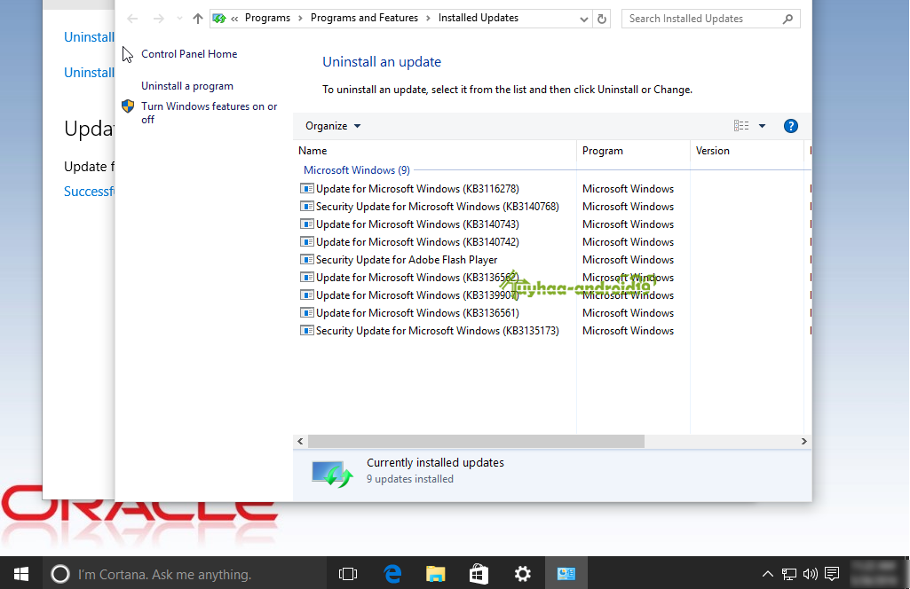Click the Forward navigation arrow
This screenshot has height=589, width=910.
[158, 19]
